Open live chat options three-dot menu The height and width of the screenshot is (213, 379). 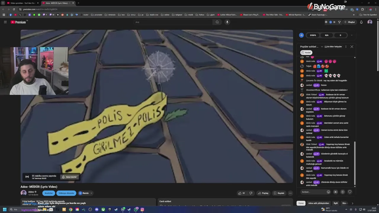[x=346, y=47]
